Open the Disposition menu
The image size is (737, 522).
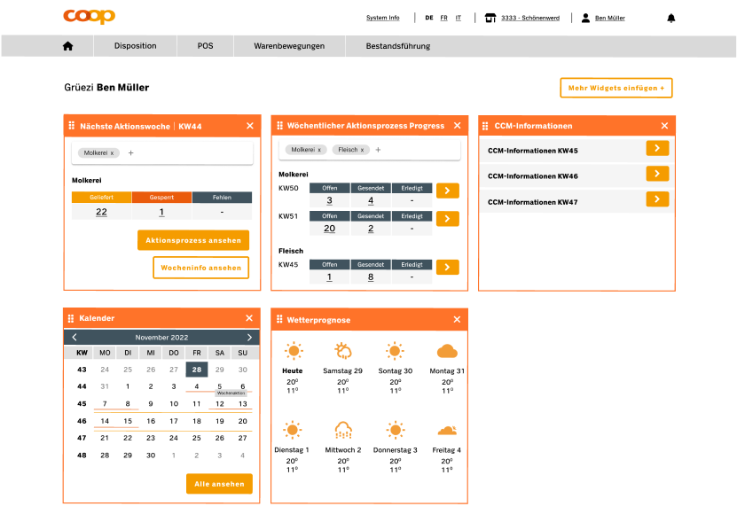click(136, 46)
